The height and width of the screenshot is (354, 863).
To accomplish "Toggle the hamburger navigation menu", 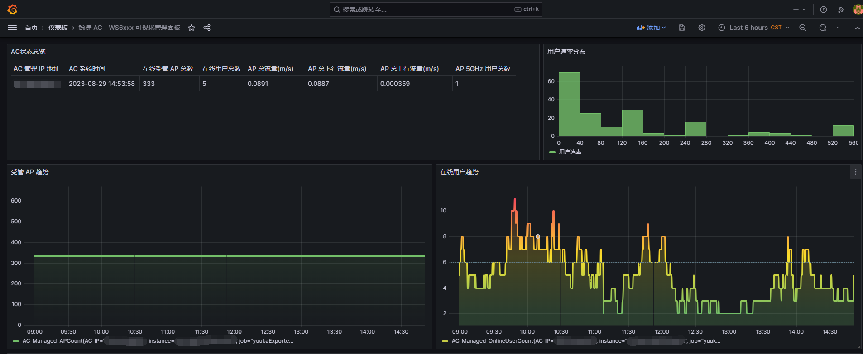I will coord(12,28).
